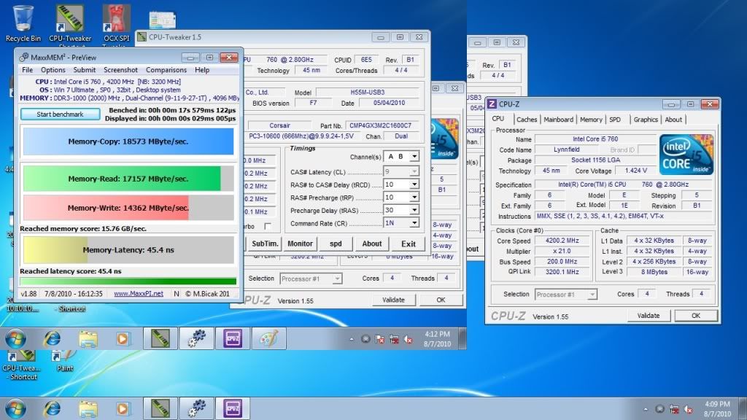Toggle the Turbo checkbox in CPU-Tweaker
Viewport: 747px width, 420px height.
point(268,226)
